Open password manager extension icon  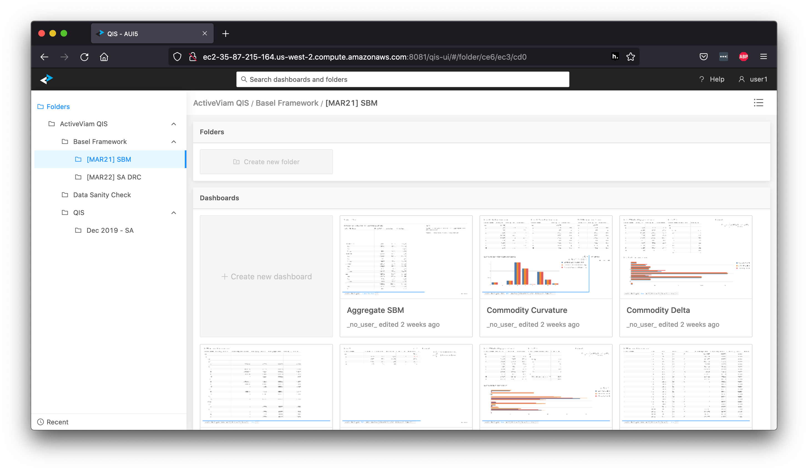click(723, 57)
